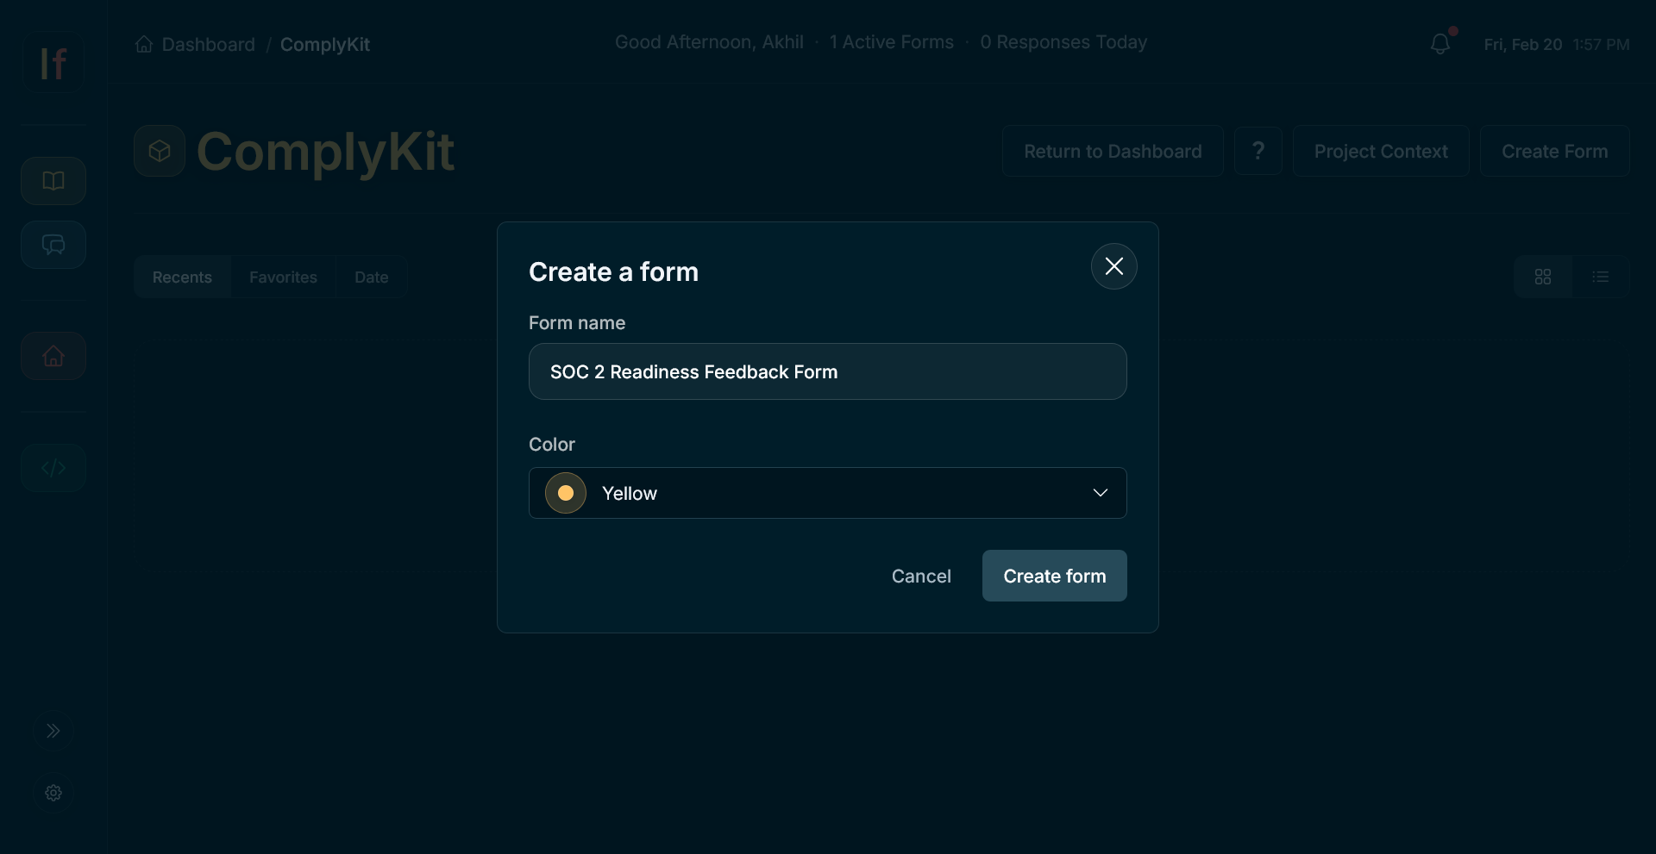Click the Create form button
1656x854 pixels.
(x=1054, y=576)
